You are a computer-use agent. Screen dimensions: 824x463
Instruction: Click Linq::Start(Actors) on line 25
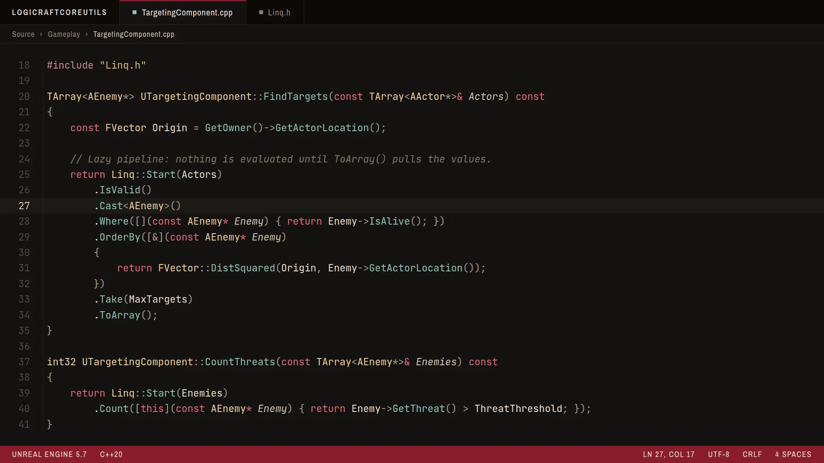167,174
